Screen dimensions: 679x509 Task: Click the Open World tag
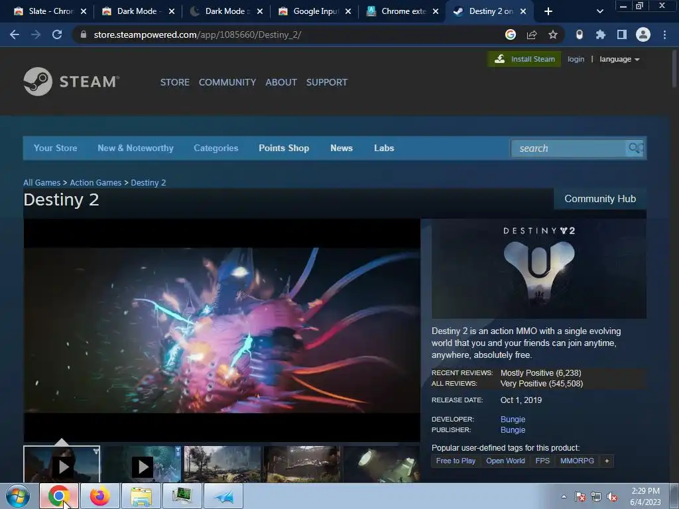(x=505, y=461)
